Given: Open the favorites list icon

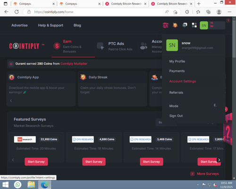Looking at the screenshot, I should point(198,12).
